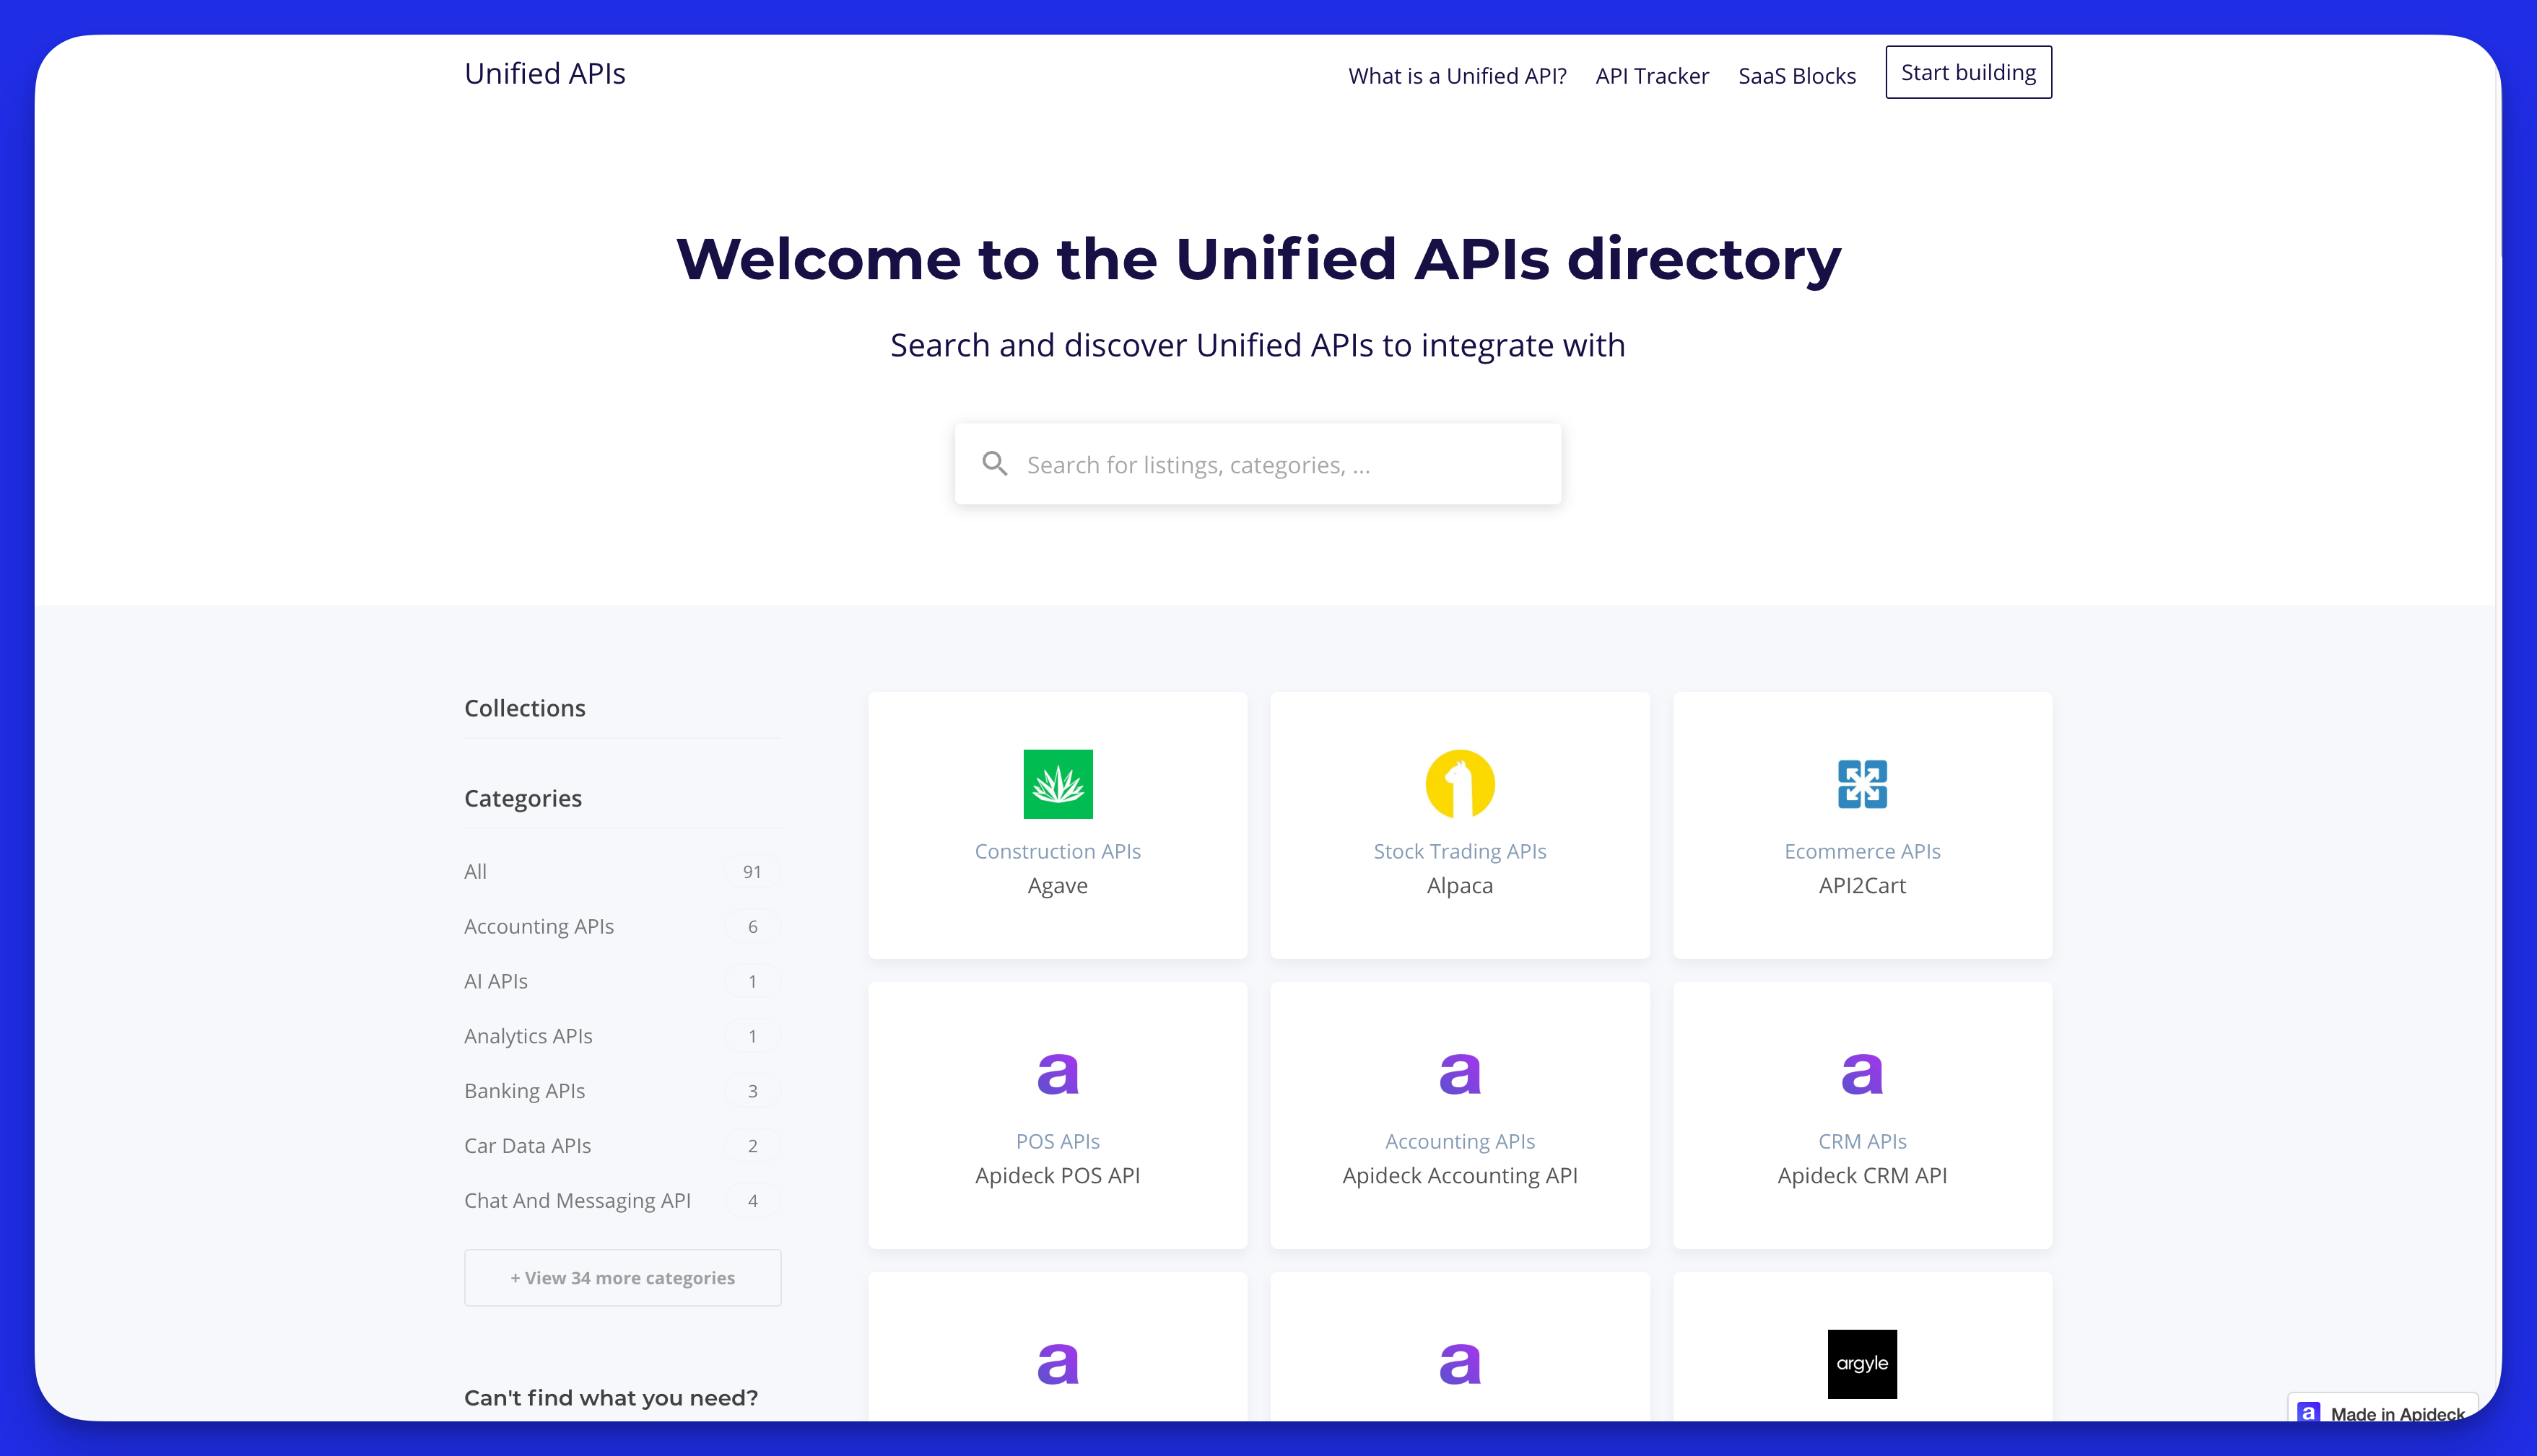Click the Apideck POS API logo
This screenshot has height=1456, width=2537.
(1058, 1072)
